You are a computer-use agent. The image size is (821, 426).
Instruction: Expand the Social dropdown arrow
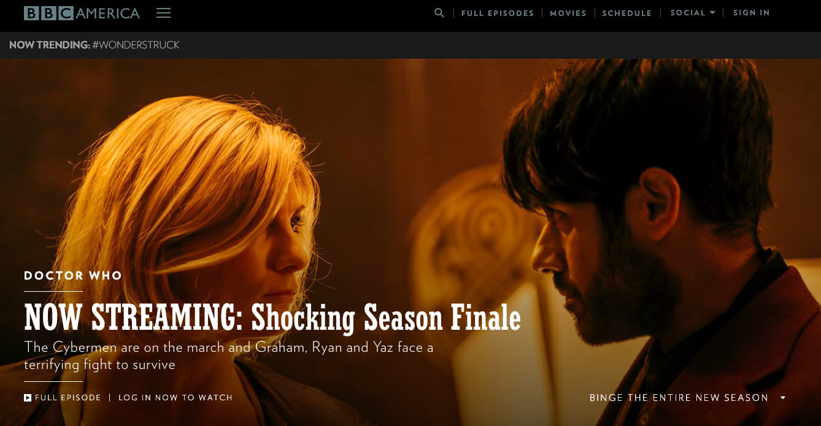pos(712,13)
